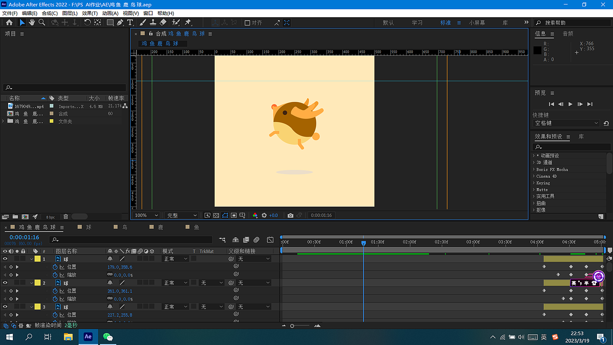The width and height of the screenshot is (613, 345).
Task: Click the Motion Blur enable icon in timeline
Action: click(256, 240)
